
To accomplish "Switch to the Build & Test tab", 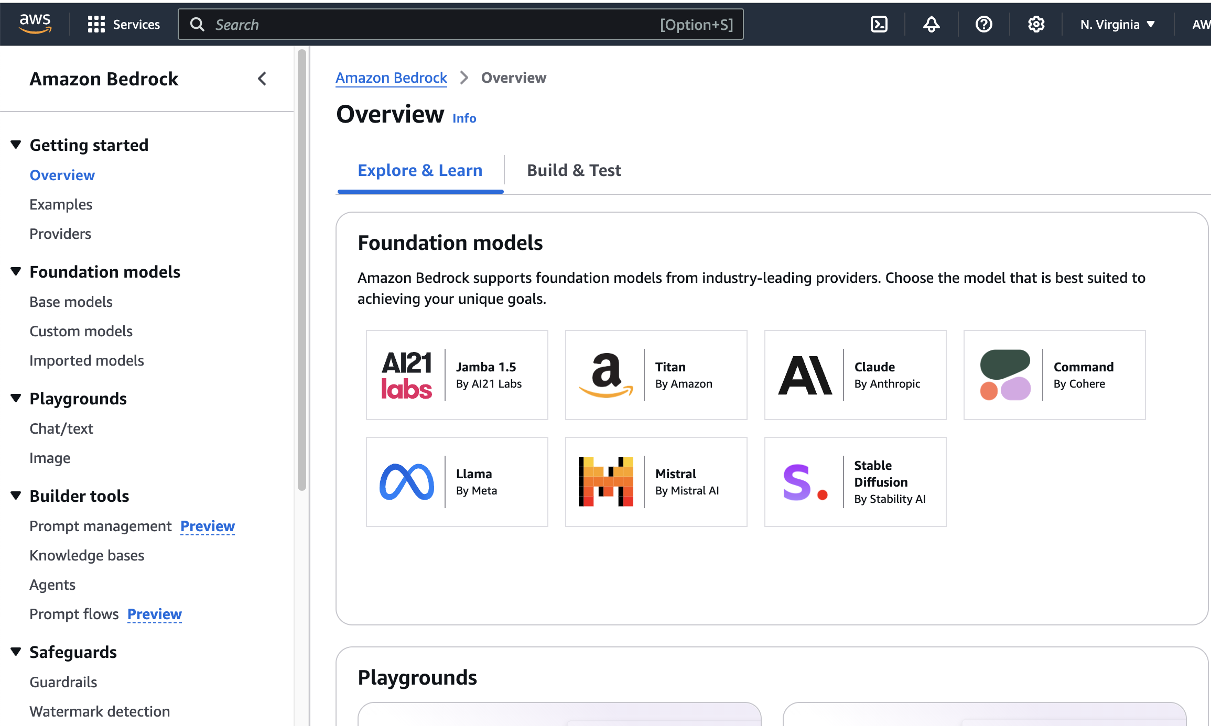I will coord(574,170).
